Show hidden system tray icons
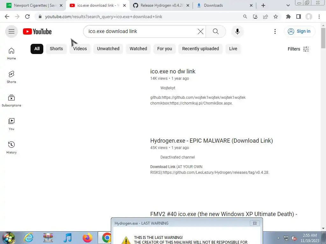The width and height of the screenshot is (326, 244). (278, 238)
